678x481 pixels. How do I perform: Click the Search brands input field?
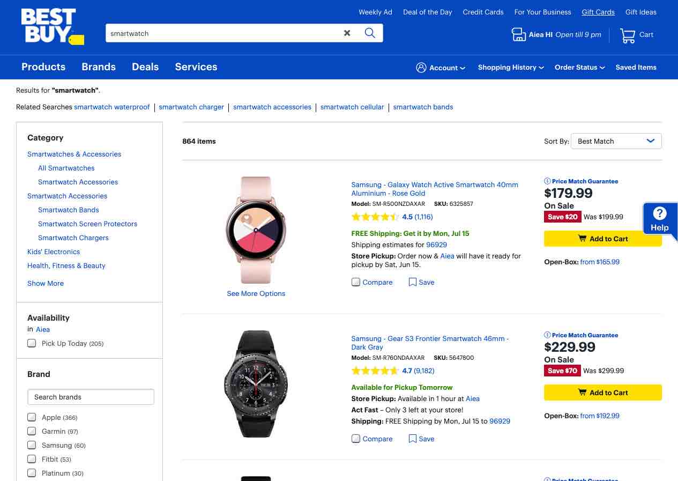tap(91, 397)
